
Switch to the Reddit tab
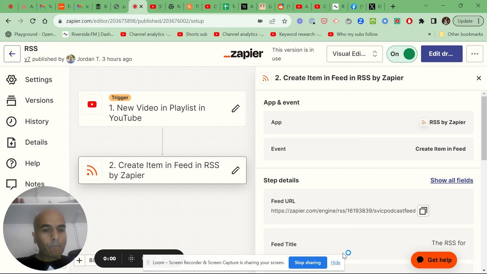284,6
